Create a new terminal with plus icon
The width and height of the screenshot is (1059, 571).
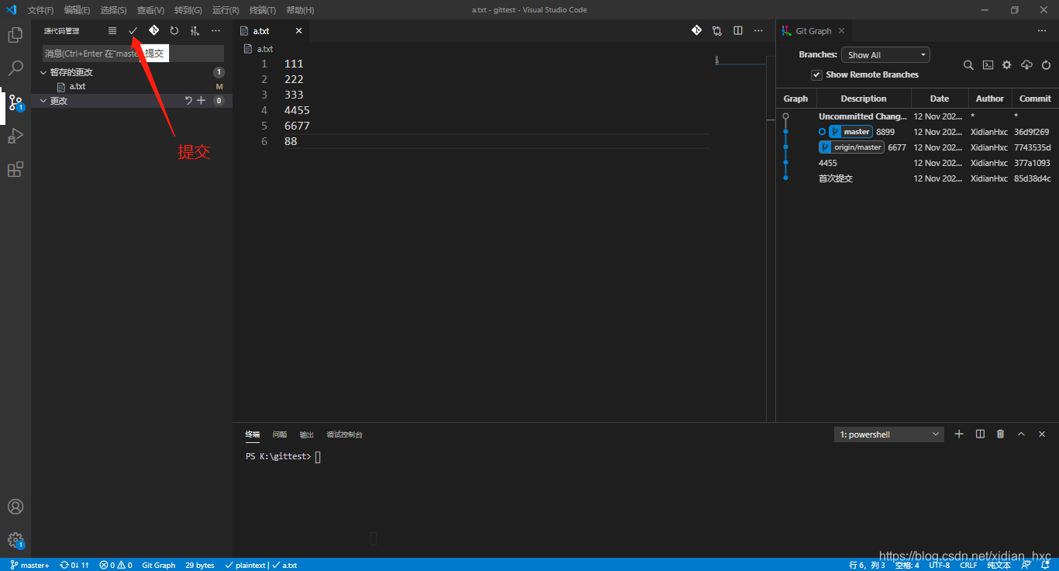tap(959, 434)
